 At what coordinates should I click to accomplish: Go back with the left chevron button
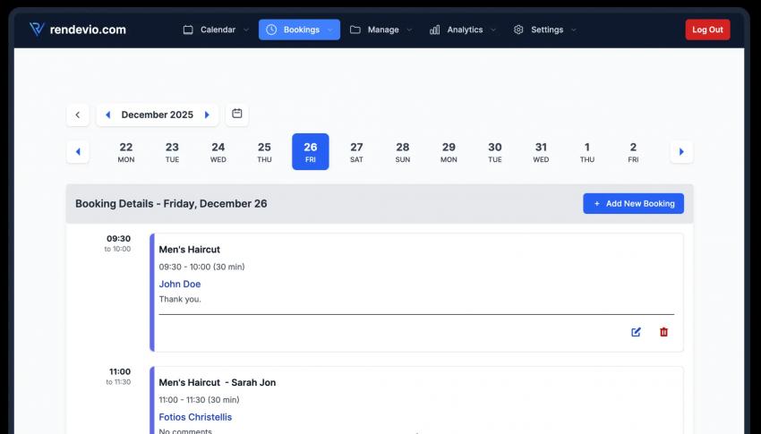78,115
